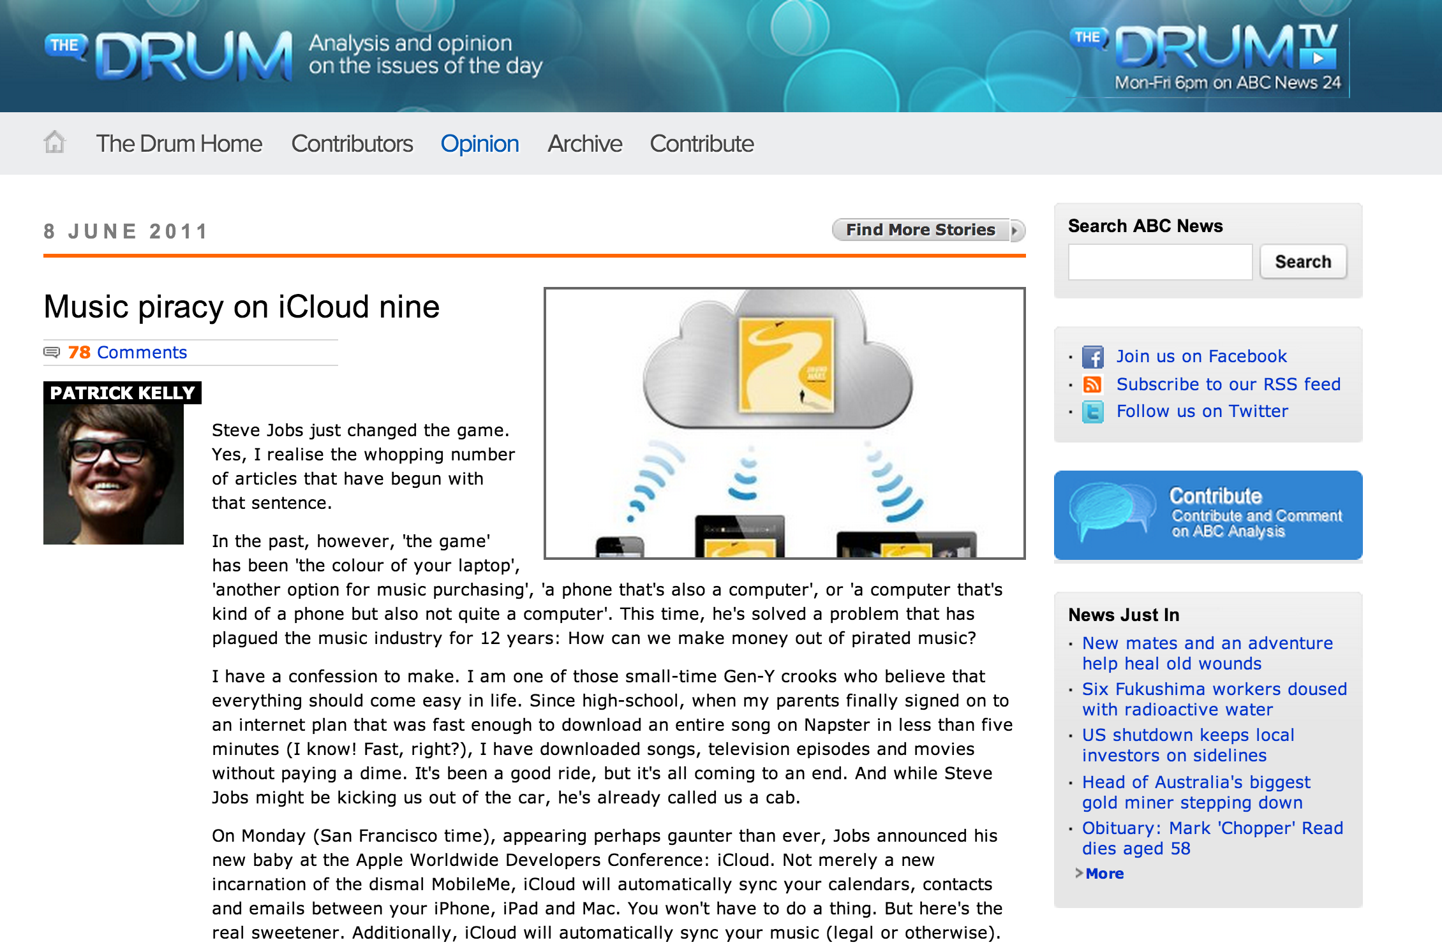This screenshot has width=1442, height=945.
Task: Click the 'News Just In' heading
Action: pyautogui.click(x=1124, y=615)
